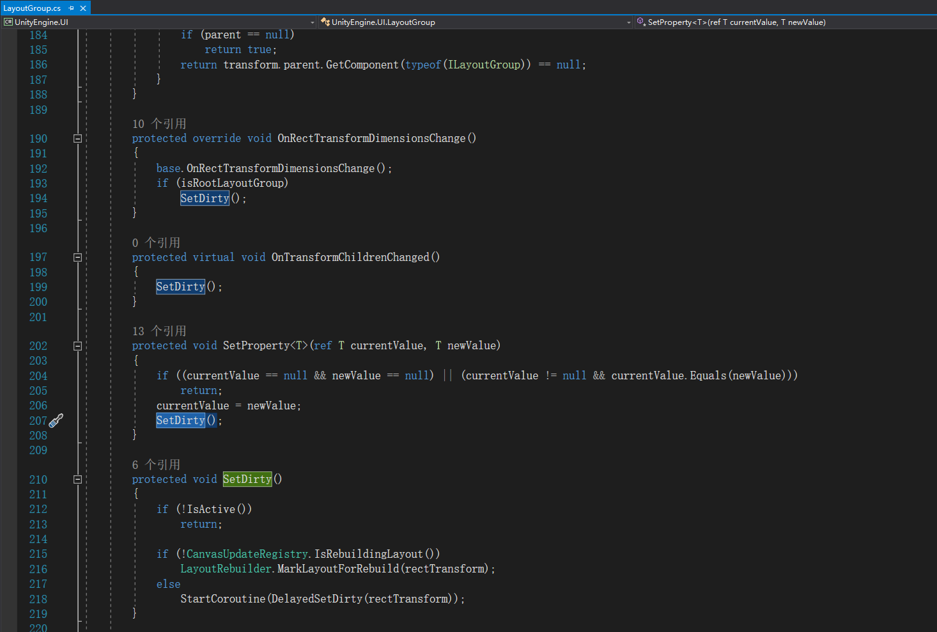Click the green highlighted SetDirty declaration
Screen dimensions: 937x632
pyautogui.click(x=247, y=479)
